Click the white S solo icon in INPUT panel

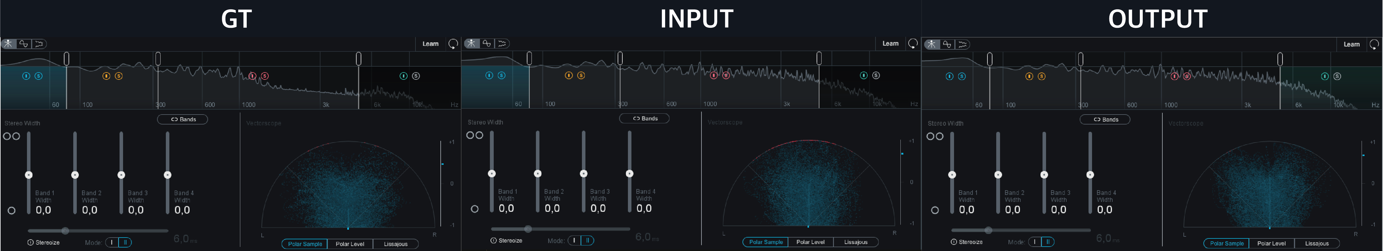pyautogui.click(x=876, y=75)
